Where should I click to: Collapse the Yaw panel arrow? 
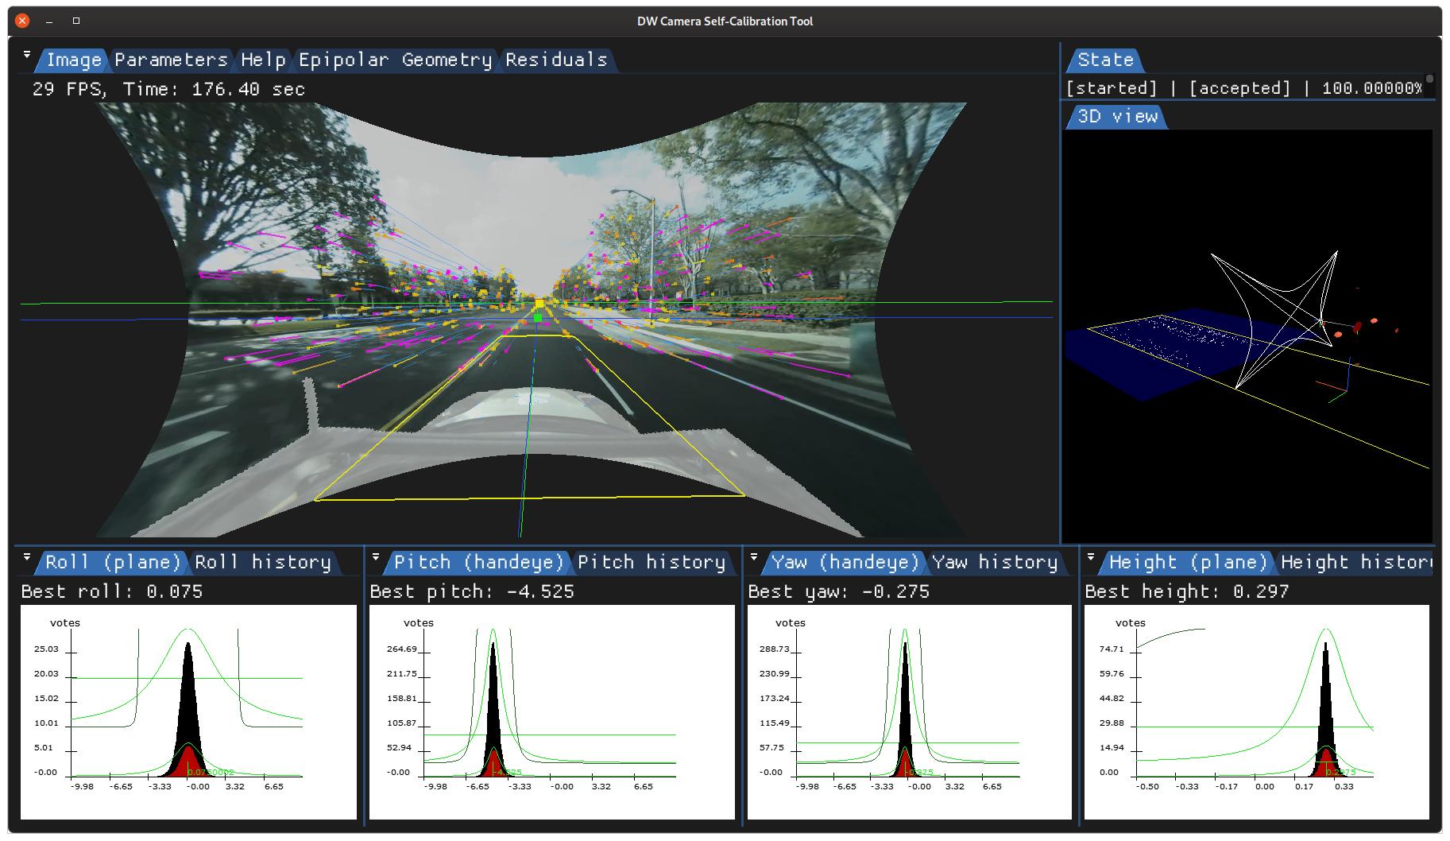click(754, 557)
